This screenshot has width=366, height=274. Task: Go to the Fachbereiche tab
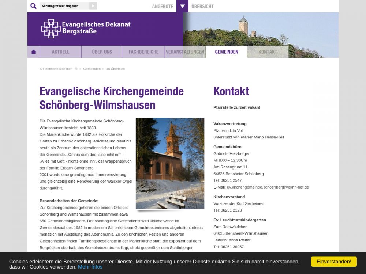pyautogui.click(x=143, y=52)
